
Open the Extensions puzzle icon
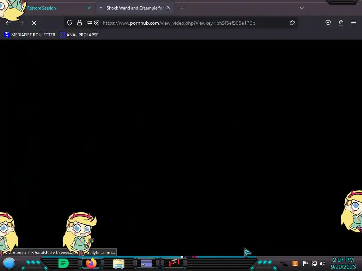point(341,23)
